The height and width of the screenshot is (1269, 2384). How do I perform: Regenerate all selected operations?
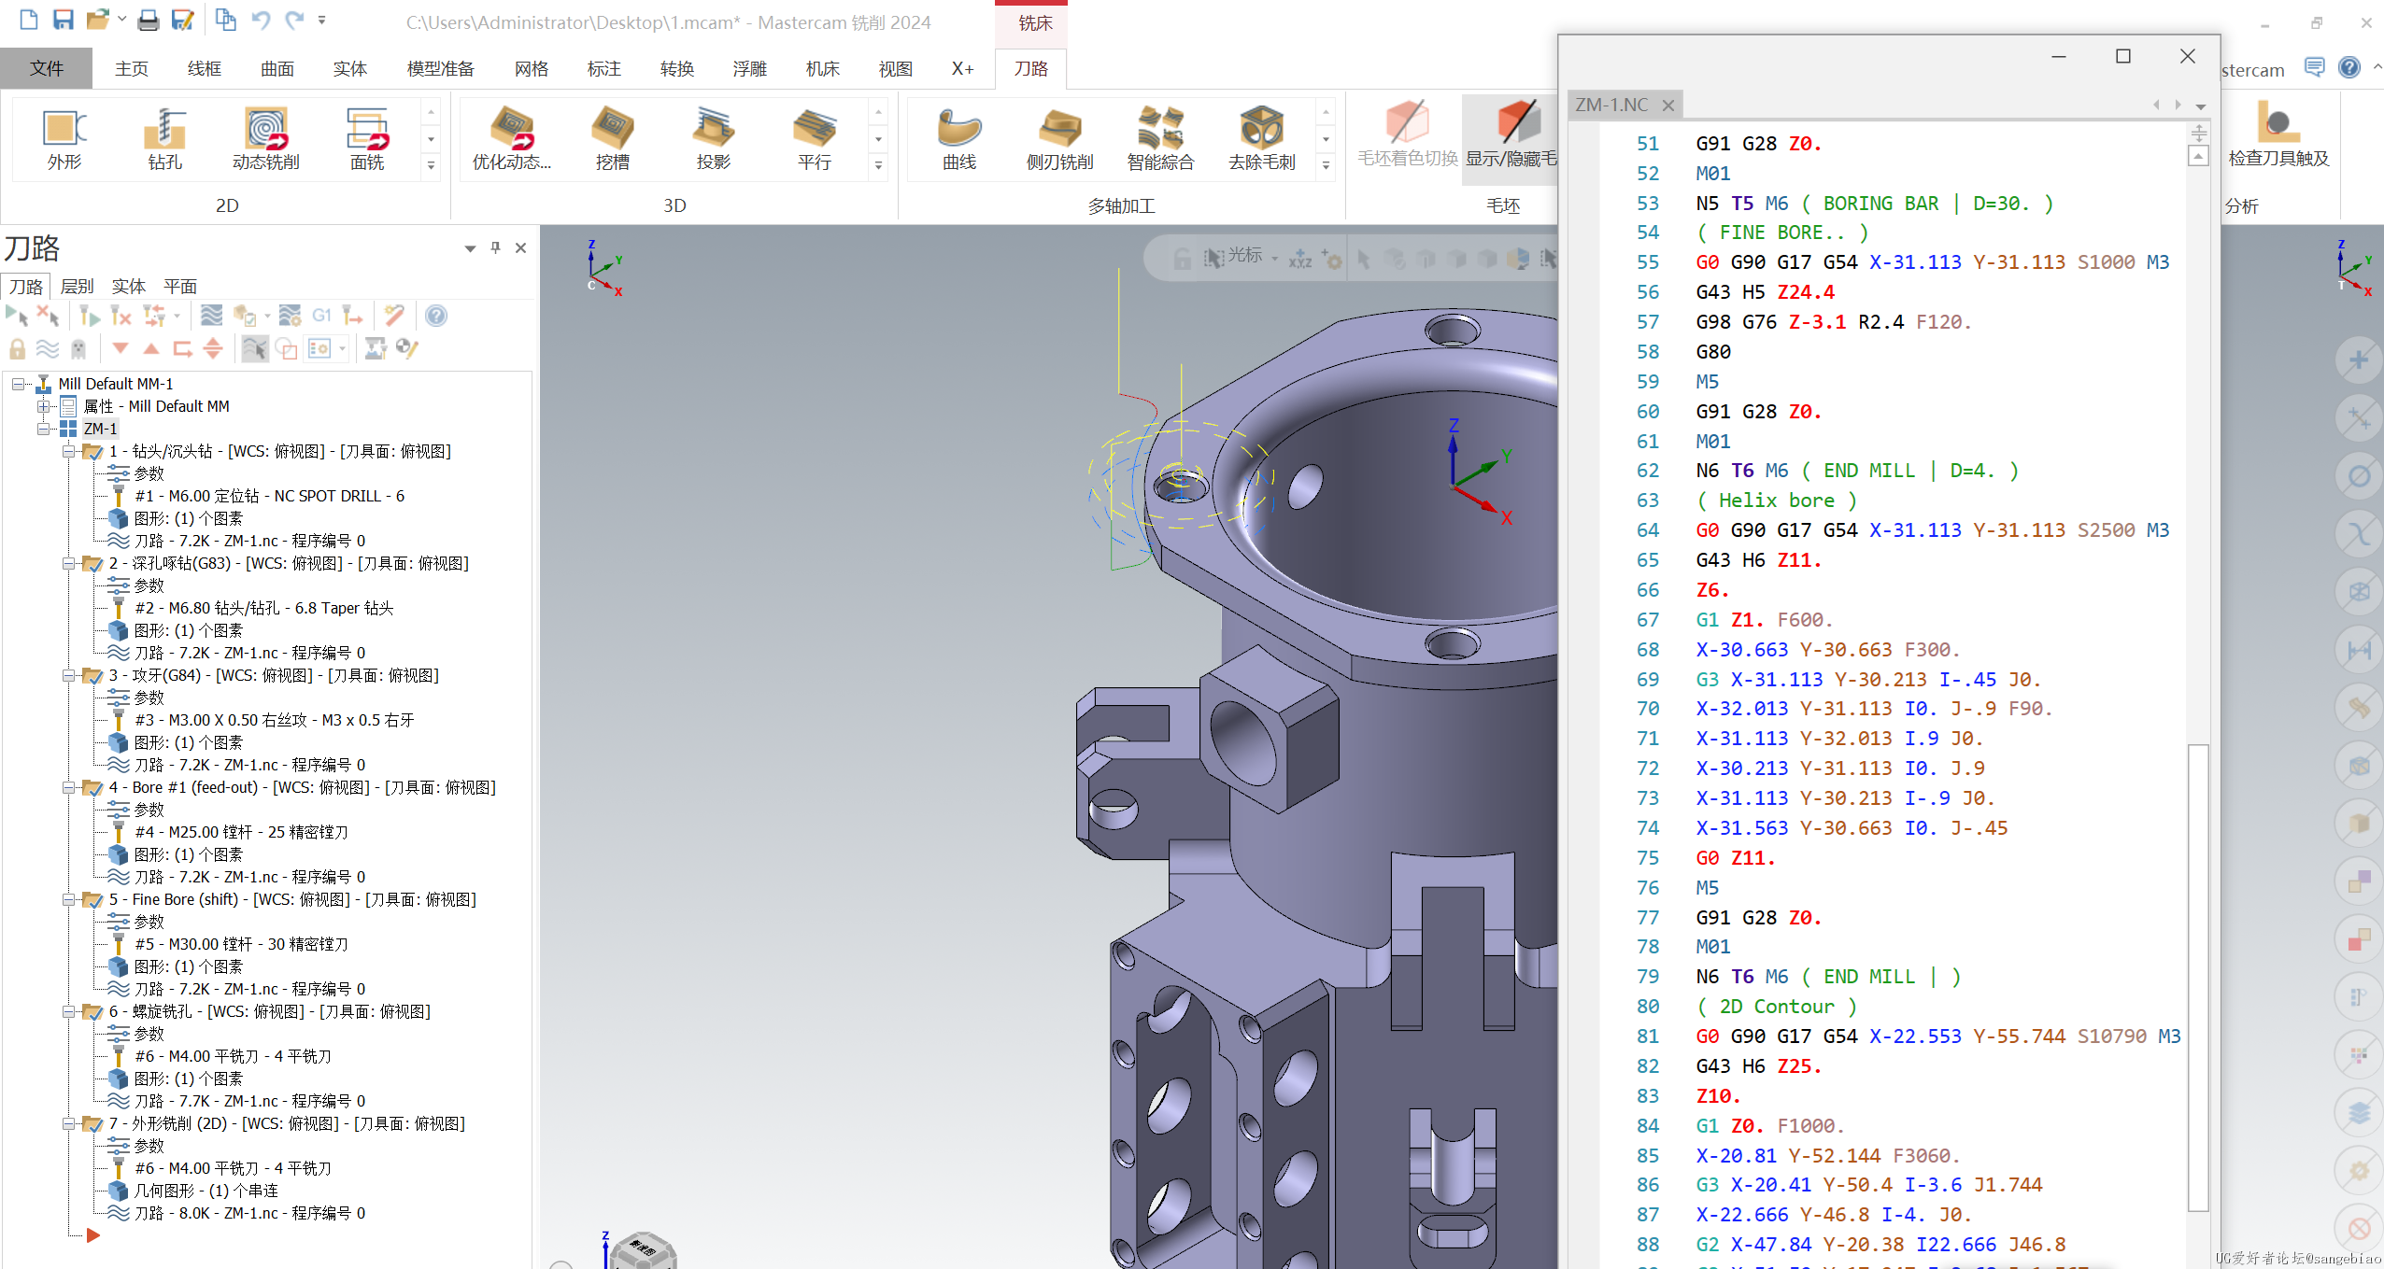click(90, 316)
